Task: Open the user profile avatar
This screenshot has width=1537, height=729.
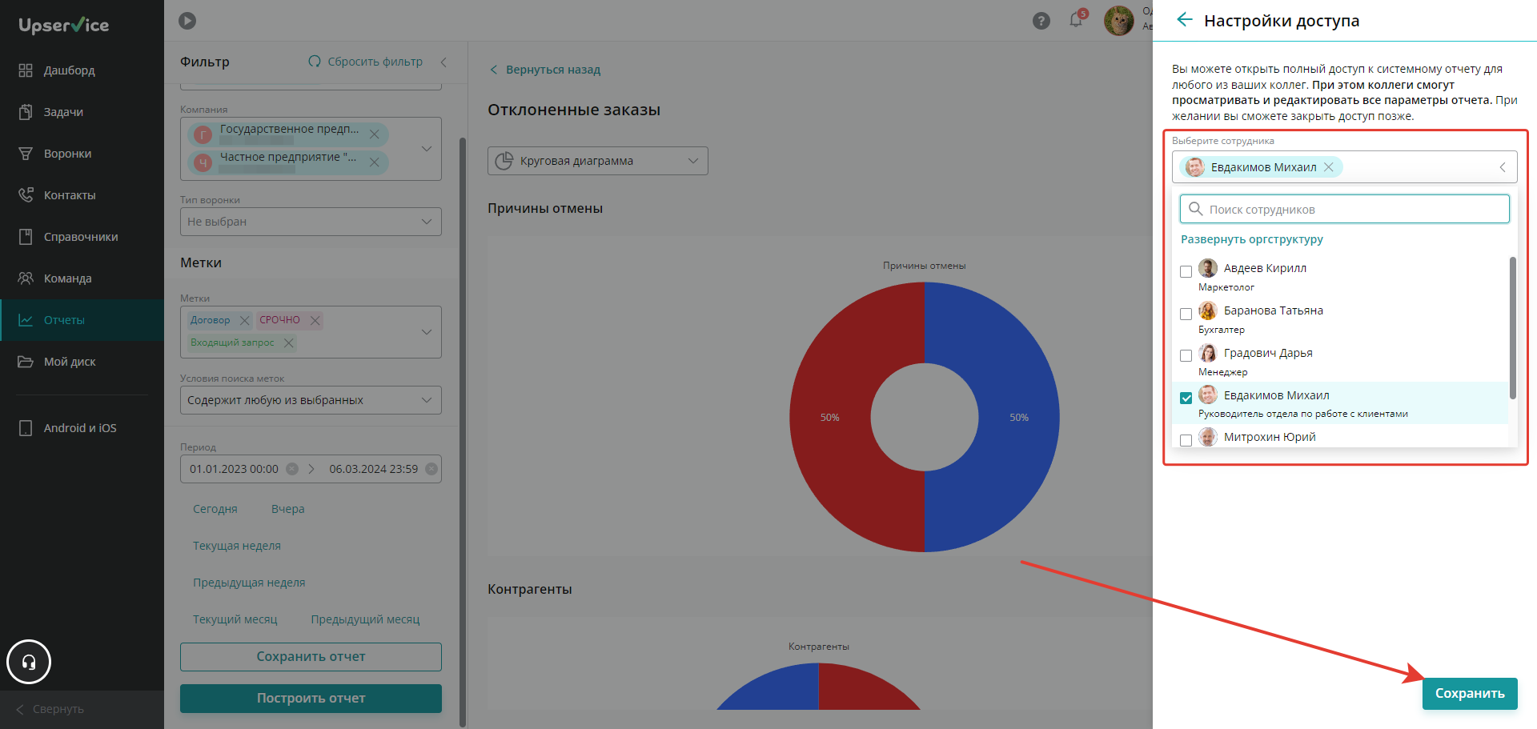Action: (x=1118, y=21)
